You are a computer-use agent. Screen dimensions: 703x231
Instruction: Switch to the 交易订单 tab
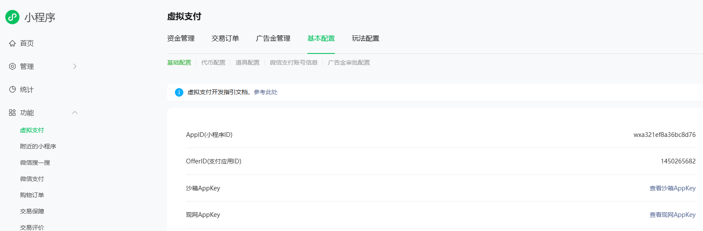pyautogui.click(x=225, y=38)
